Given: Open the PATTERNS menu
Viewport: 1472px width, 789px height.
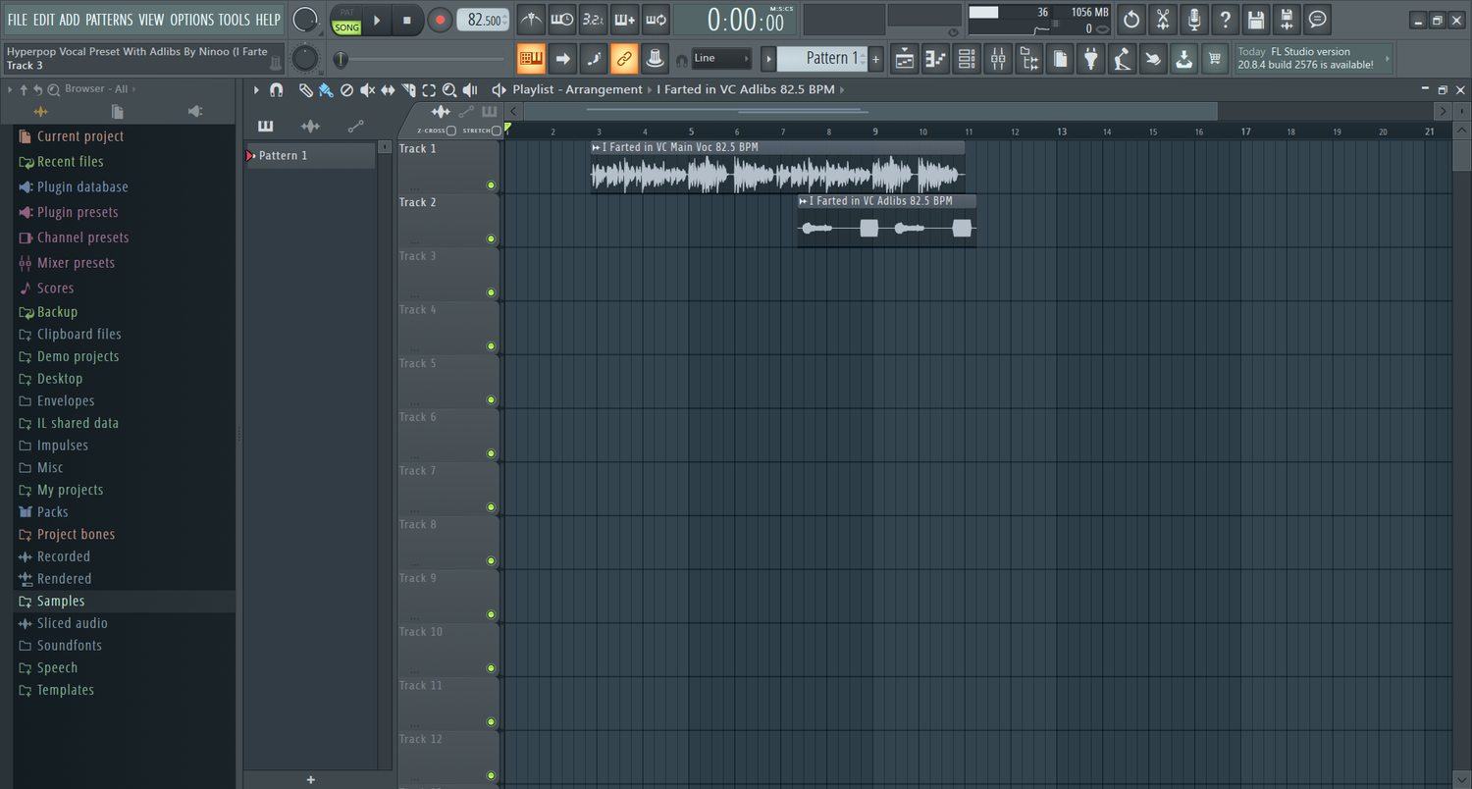Looking at the screenshot, I should coord(110,19).
